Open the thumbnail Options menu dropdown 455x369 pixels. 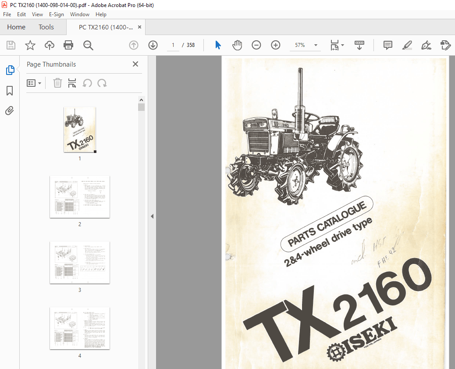click(34, 83)
